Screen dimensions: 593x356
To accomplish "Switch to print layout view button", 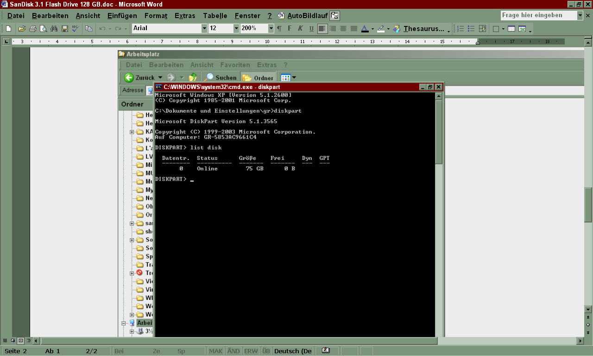I will 20,341.
